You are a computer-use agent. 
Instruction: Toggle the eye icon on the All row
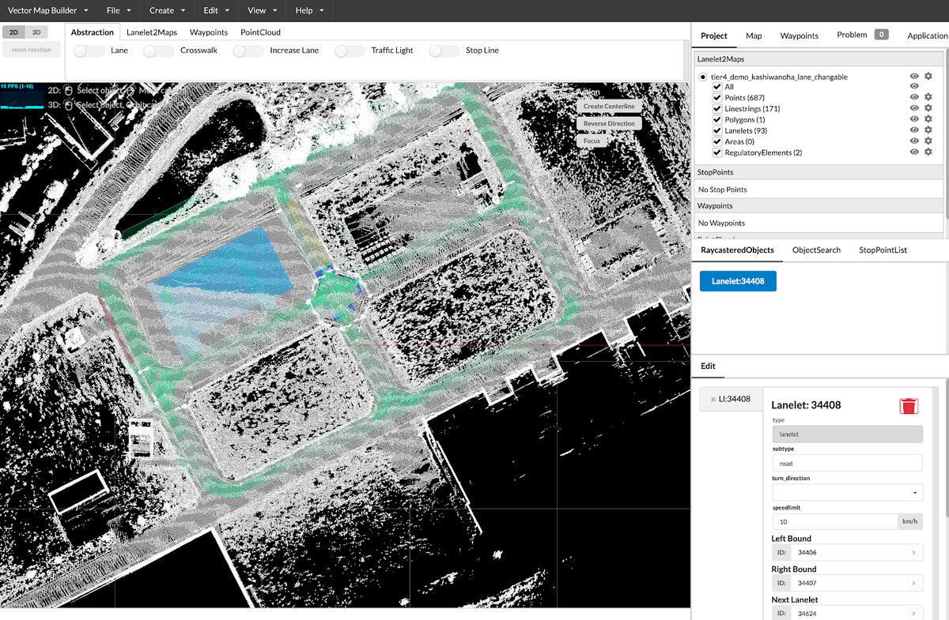click(914, 86)
